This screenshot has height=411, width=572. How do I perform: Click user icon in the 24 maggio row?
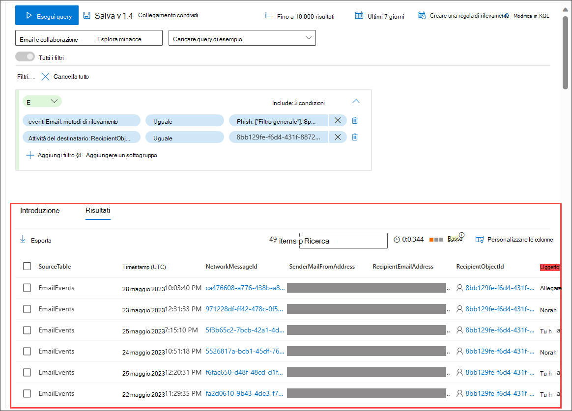tap(459, 351)
